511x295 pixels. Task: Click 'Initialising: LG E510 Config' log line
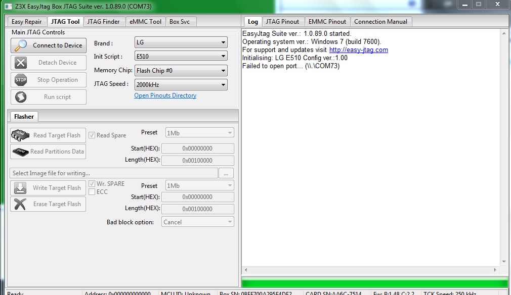pyautogui.click(x=295, y=58)
